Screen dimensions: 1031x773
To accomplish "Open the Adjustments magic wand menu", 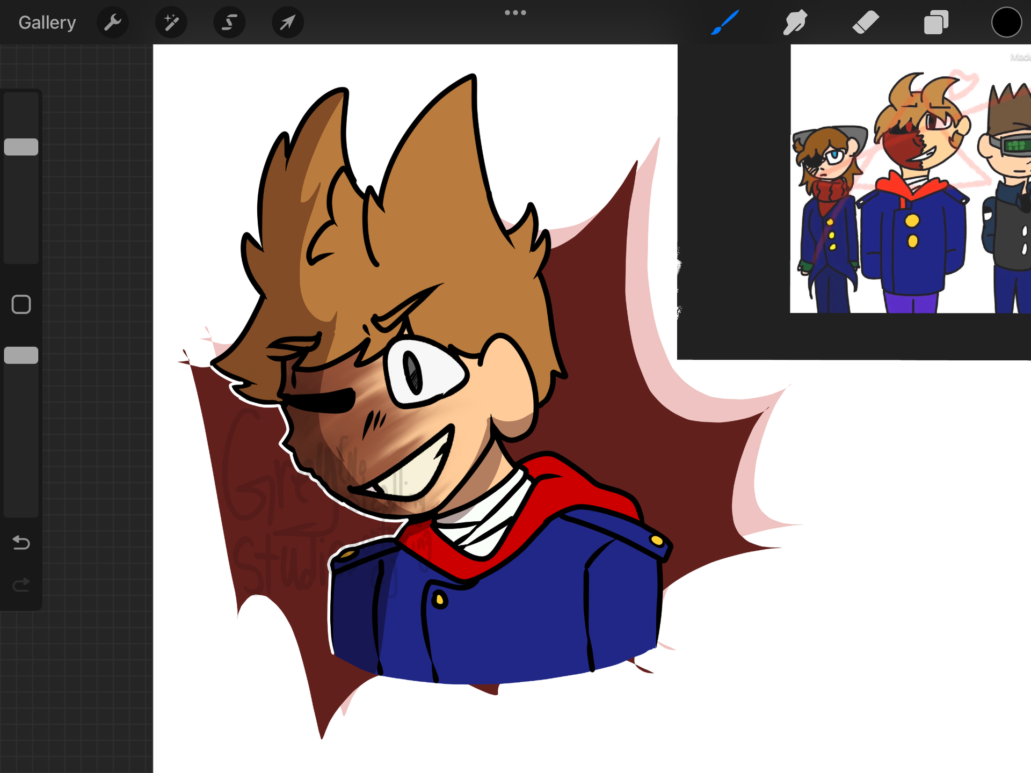I will click(x=171, y=23).
